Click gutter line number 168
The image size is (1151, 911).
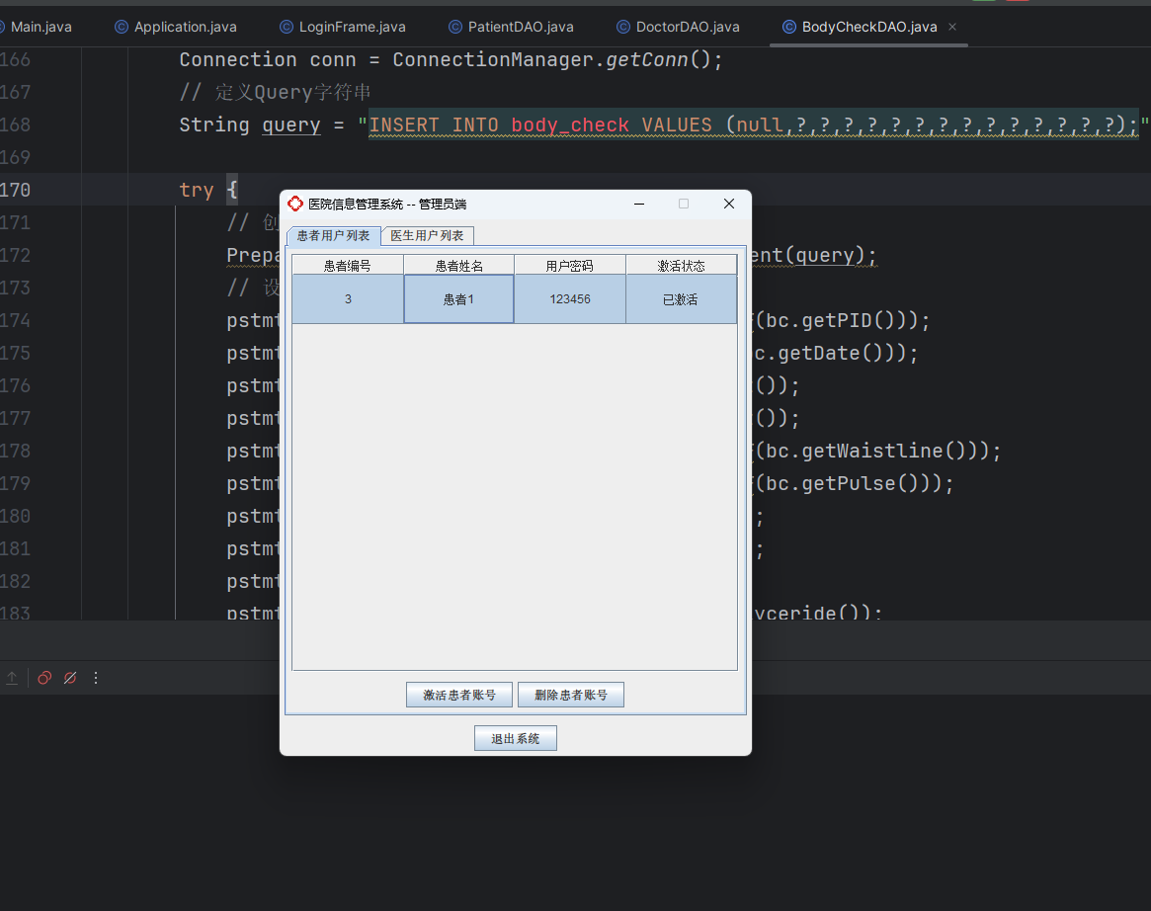click(x=16, y=124)
